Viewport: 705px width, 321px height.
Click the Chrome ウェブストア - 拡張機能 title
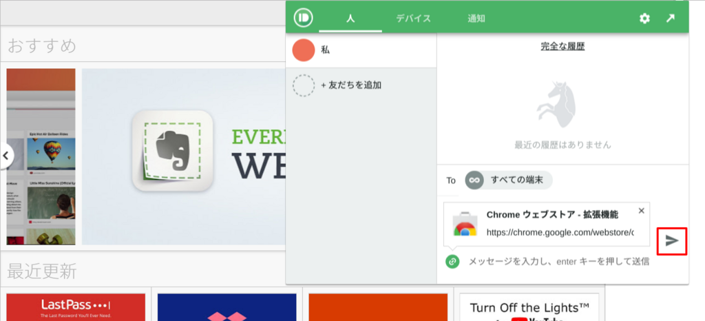point(552,215)
